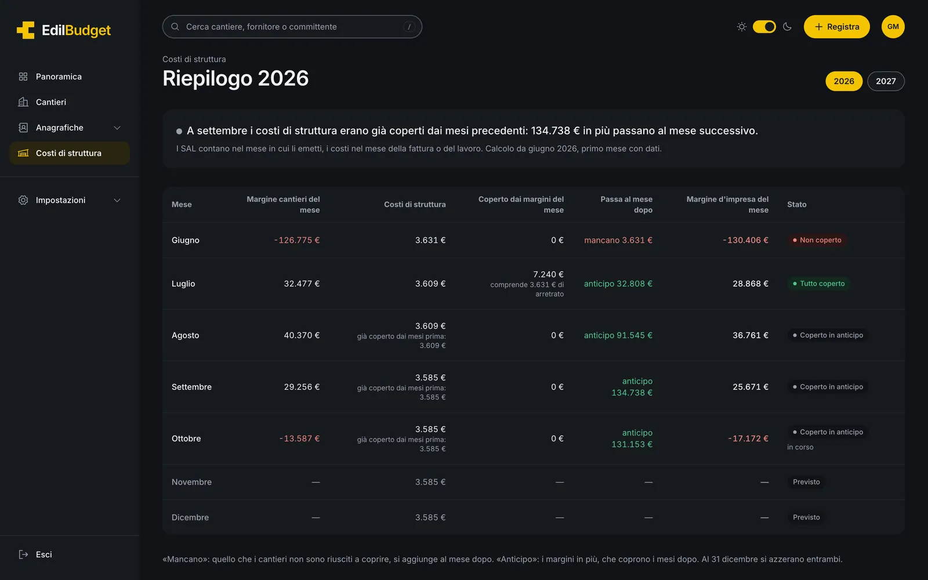
Task: Expand the Anagrafiche submenu chevron
Action: pyautogui.click(x=117, y=128)
